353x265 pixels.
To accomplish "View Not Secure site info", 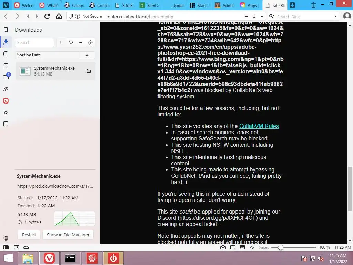I will pos(89,16).
